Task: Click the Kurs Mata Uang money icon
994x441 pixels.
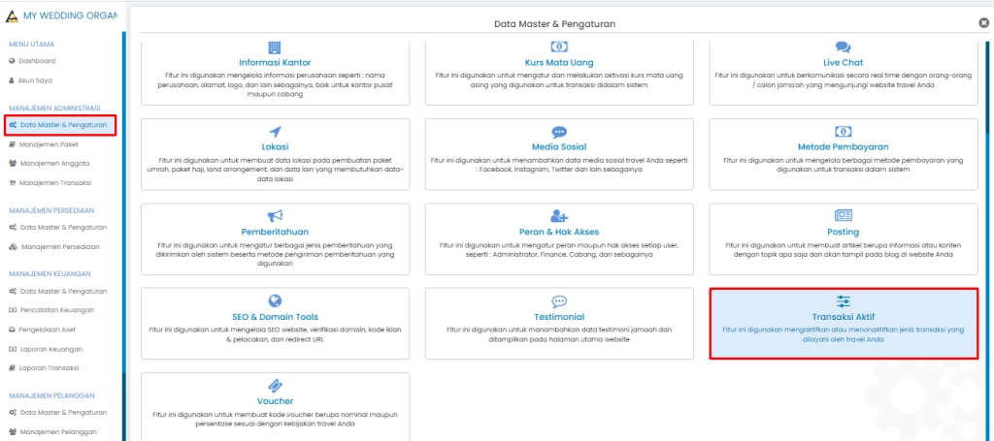Action: (x=559, y=47)
